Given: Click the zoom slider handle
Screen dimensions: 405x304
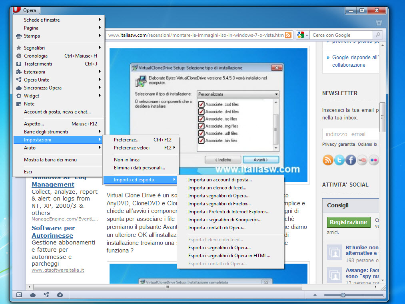Looking at the screenshot, I should 343,295.
